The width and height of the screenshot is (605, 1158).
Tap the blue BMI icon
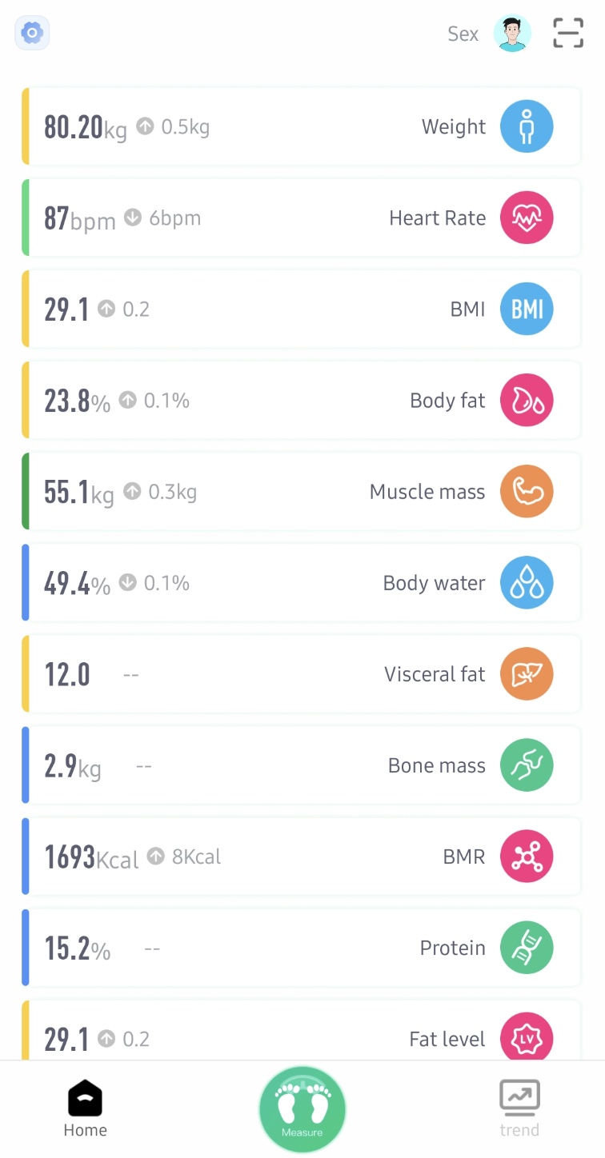527,309
